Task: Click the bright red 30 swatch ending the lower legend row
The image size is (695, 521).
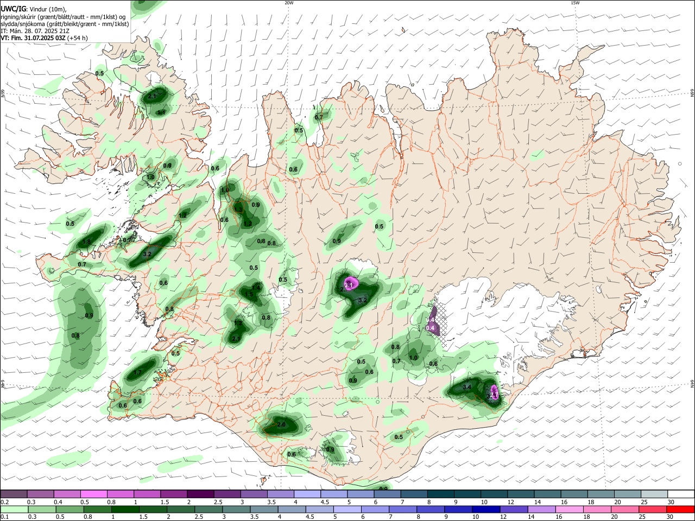Action: [x=680, y=509]
